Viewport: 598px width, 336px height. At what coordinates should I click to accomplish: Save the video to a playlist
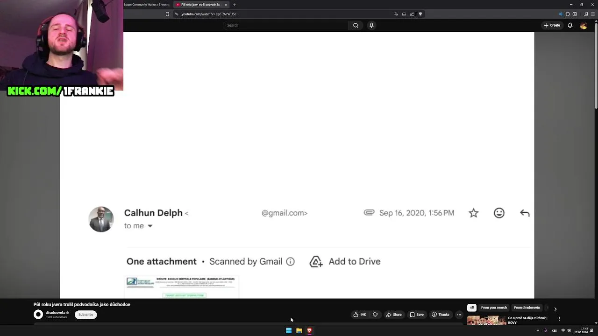417,315
